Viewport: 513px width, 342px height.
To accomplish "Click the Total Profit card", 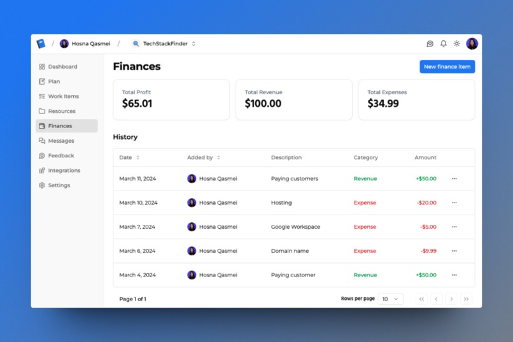I will pos(171,100).
